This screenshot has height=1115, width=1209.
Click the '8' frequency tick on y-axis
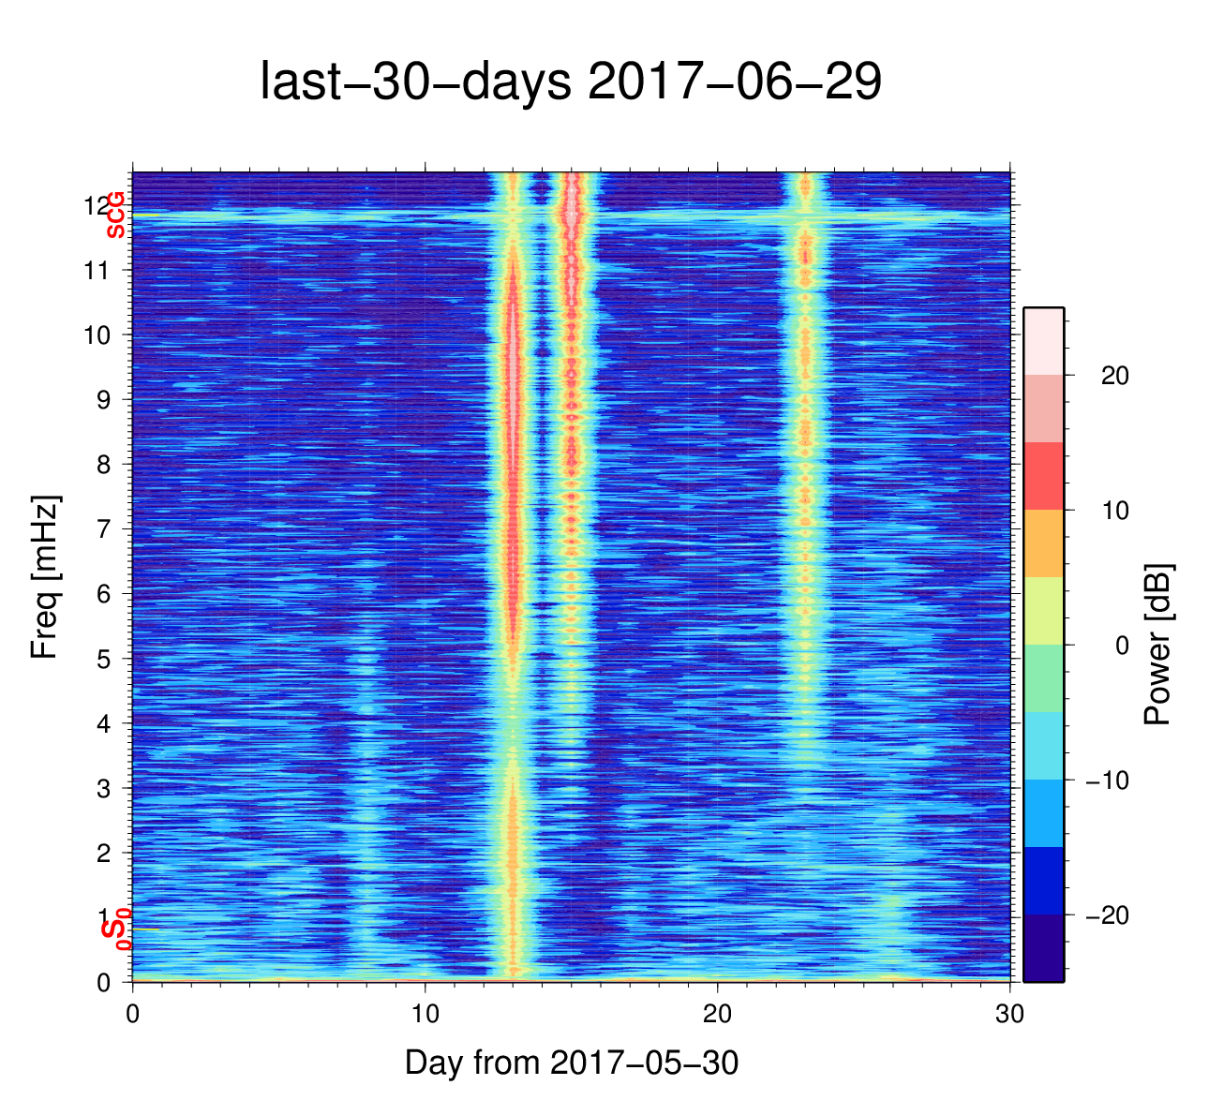[103, 465]
